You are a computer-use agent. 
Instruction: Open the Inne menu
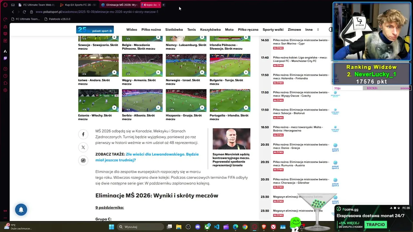309,30
